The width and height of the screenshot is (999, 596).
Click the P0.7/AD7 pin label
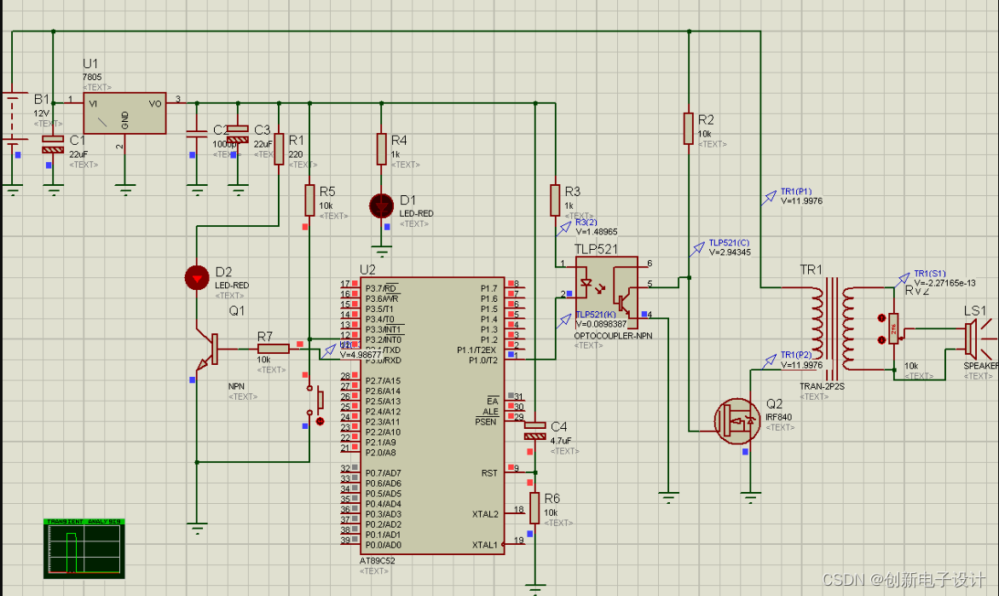click(x=383, y=473)
